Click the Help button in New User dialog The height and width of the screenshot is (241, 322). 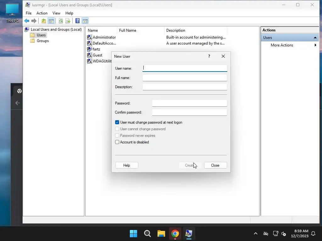[x=127, y=165]
